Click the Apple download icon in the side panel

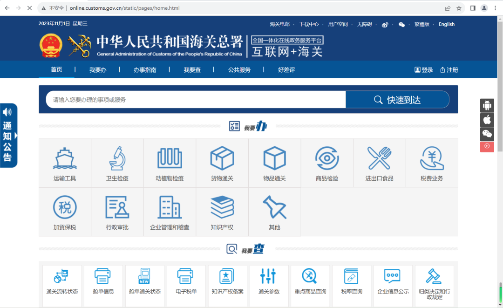click(x=487, y=120)
